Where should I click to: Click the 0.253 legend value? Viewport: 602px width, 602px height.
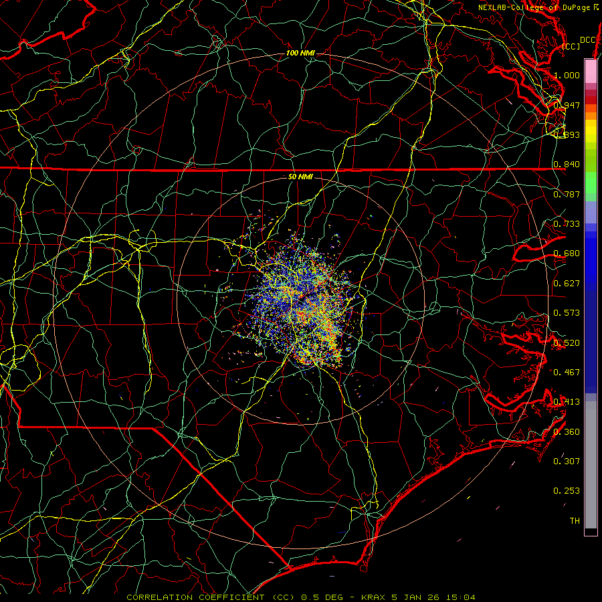point(567,491)
